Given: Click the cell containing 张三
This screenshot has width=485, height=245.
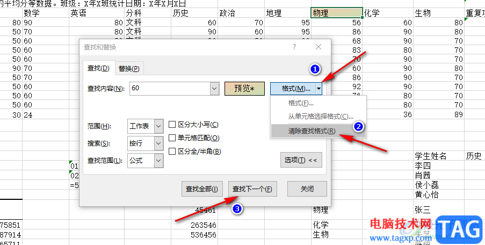Looking at the screenshot, I should tap(439, 210).
